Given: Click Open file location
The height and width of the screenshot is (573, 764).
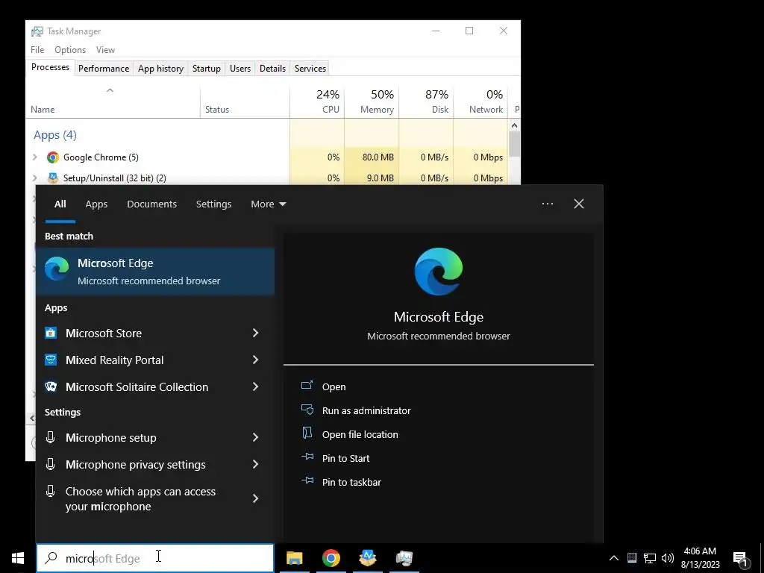Looking at the screenshot, I should coord(360,434).
